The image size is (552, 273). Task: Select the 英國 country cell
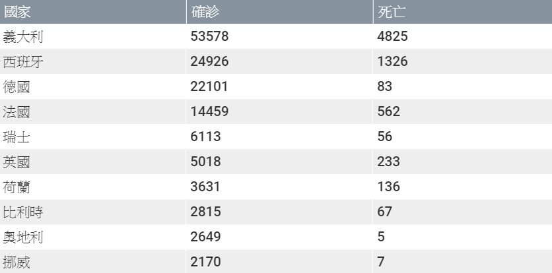coord(93,162)
